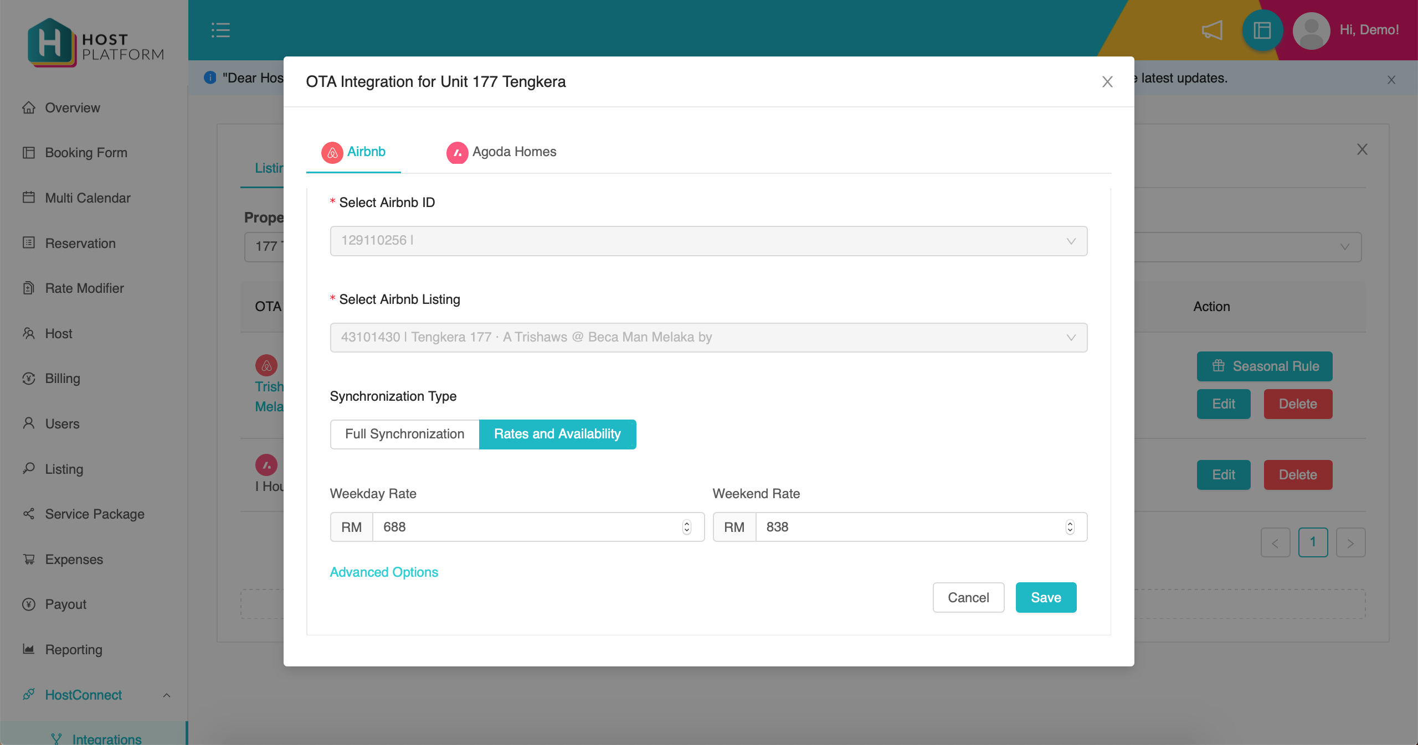Open Reservation in the sidebar
This screenshot has height=745, width=1418.
click(80, 243)
